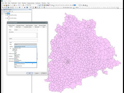Viewport: 124px width, 93px height.
Task: Click the New document icon
Action: pos(3,5)
